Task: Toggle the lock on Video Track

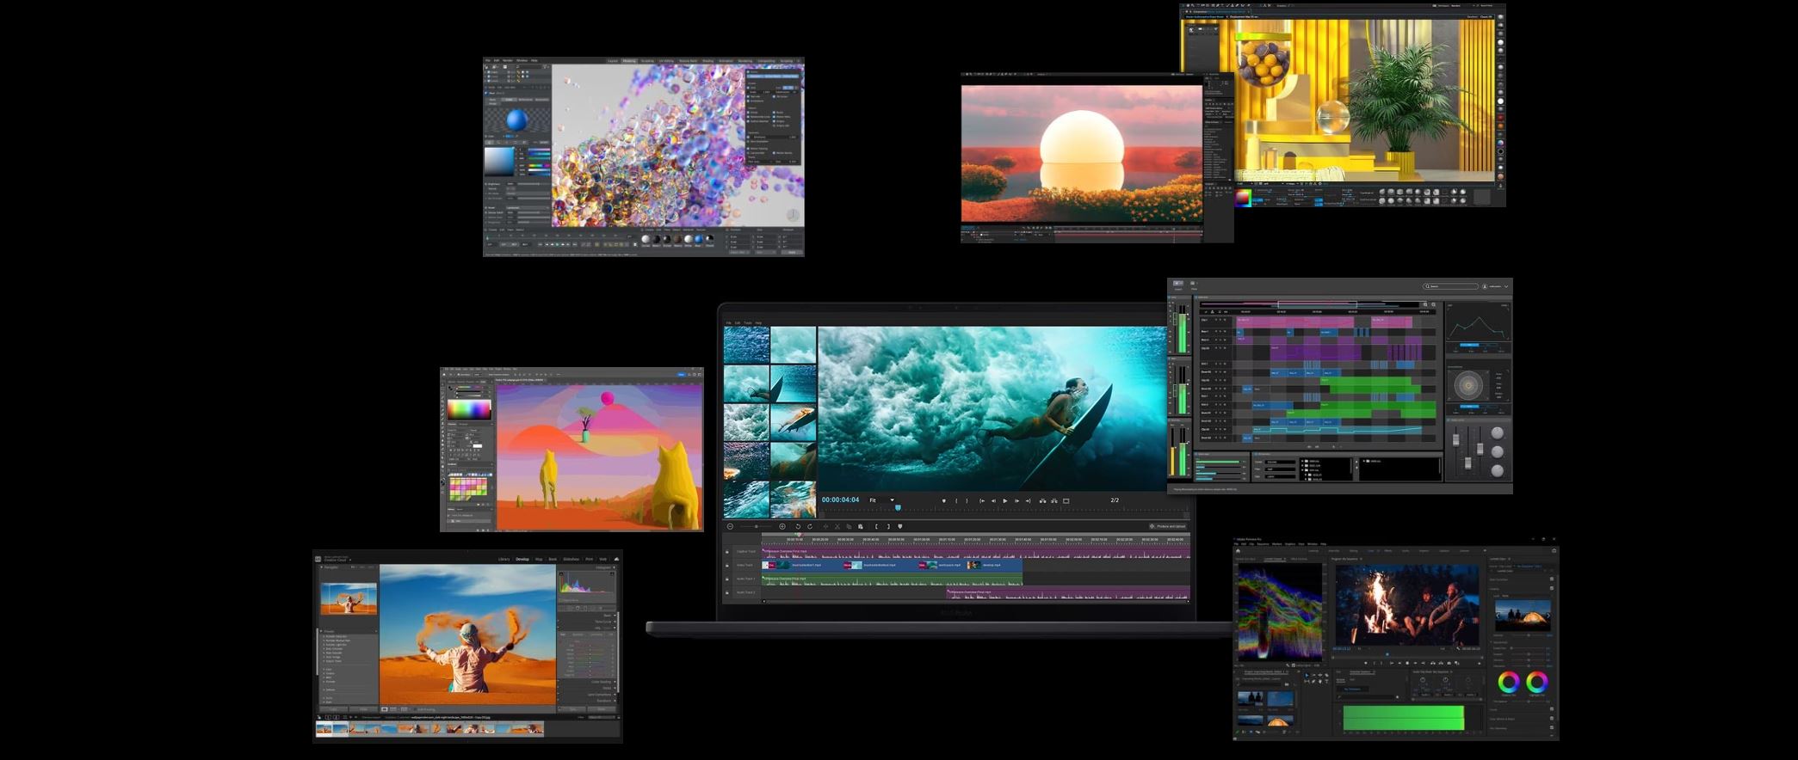Action: [x=727, y=566]
